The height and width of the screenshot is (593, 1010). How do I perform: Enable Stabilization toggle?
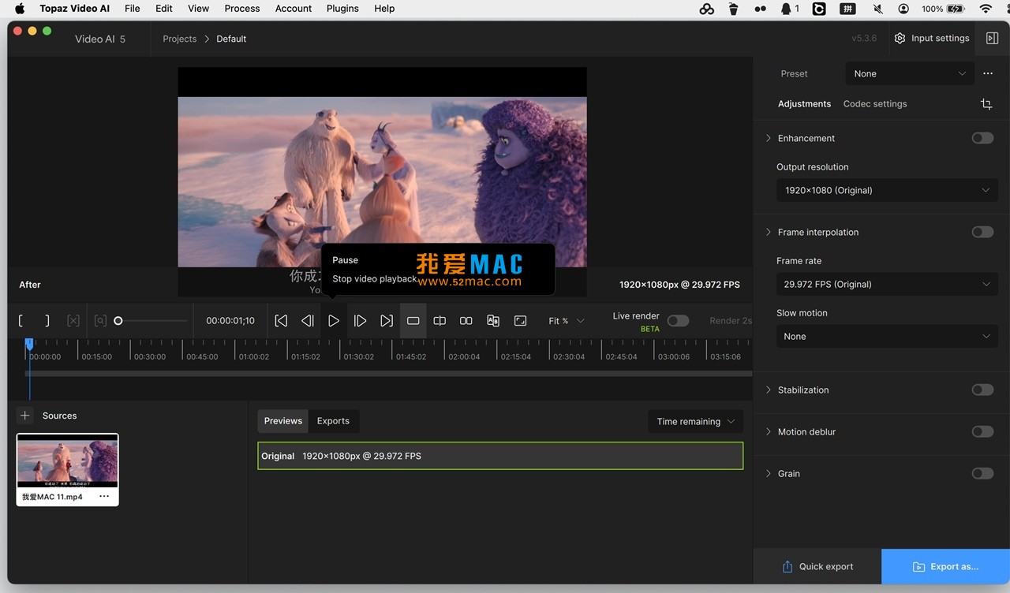pyautogui.click(x=982, y=390)
